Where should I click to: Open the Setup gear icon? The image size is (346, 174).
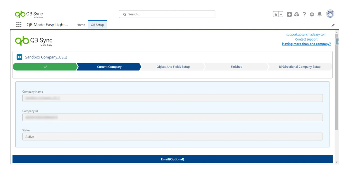click(312, 14)
